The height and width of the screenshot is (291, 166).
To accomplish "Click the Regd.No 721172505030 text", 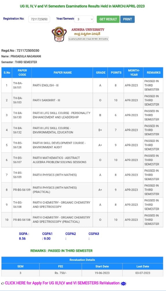I will (x=20, y=50).
